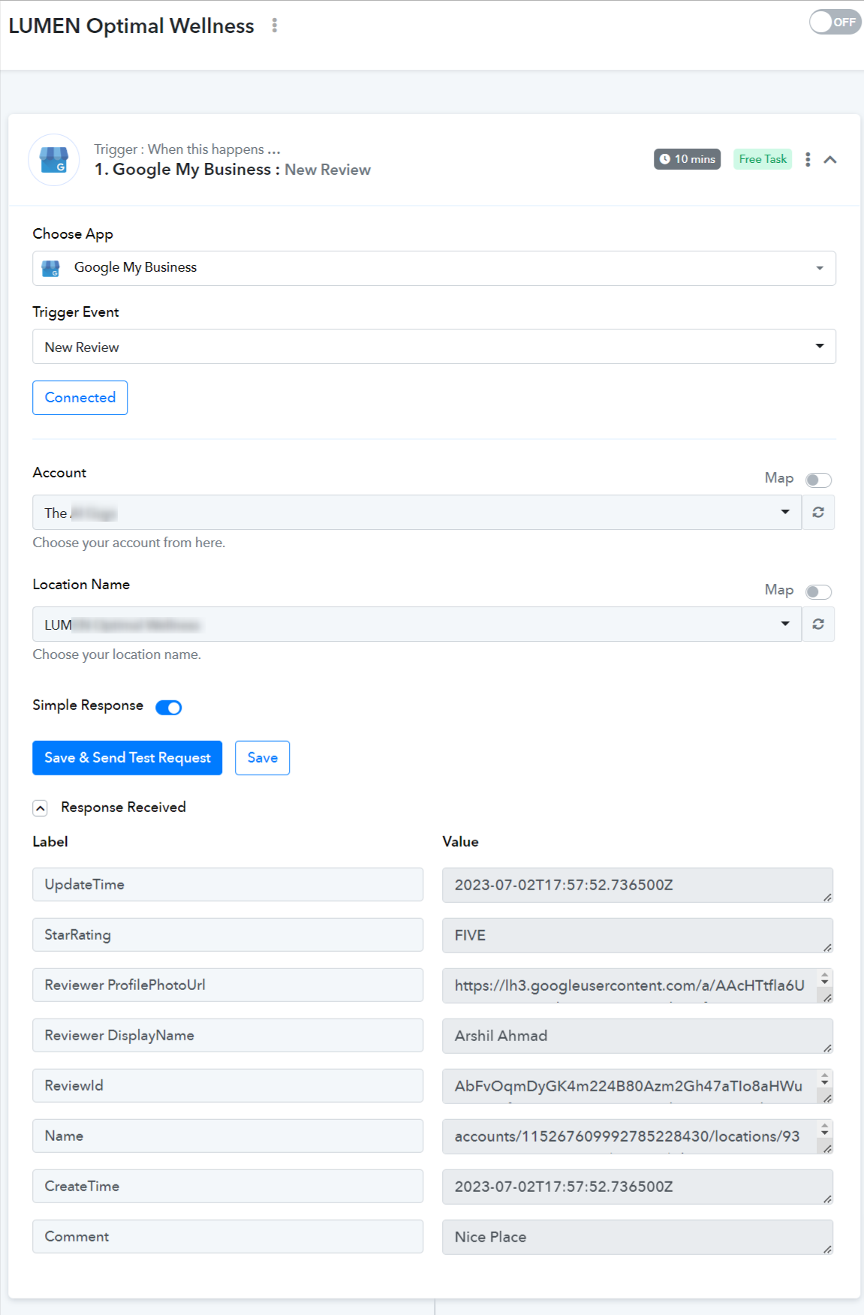Click the UpdateTime label field

tap(227, 885)
